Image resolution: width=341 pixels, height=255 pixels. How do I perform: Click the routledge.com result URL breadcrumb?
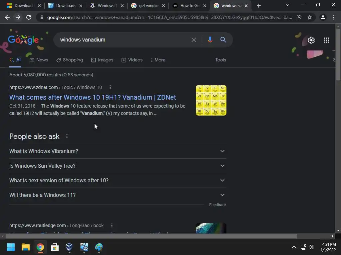(56, 225)
